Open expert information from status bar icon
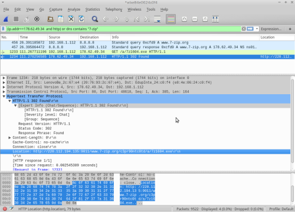 [5, 209]
